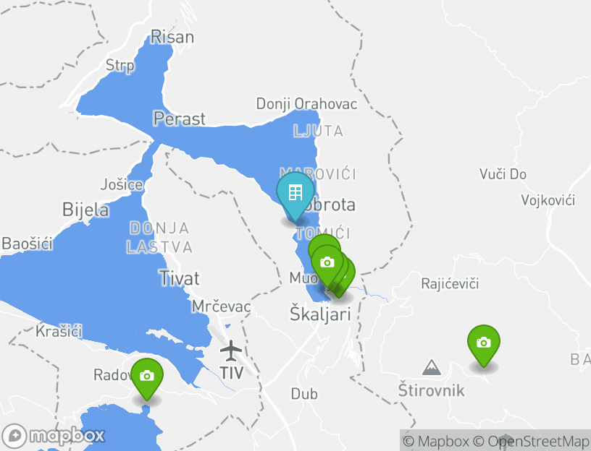Open the © OpenStreetMap attribution link
This screenshot has width=591, height=451.
click(531, 441)
